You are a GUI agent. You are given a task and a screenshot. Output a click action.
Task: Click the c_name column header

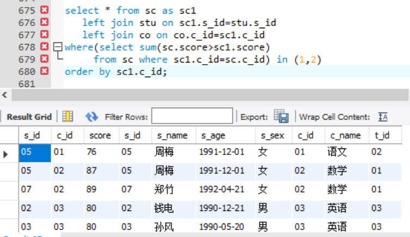pyautogui.click(x=345, y=135)
